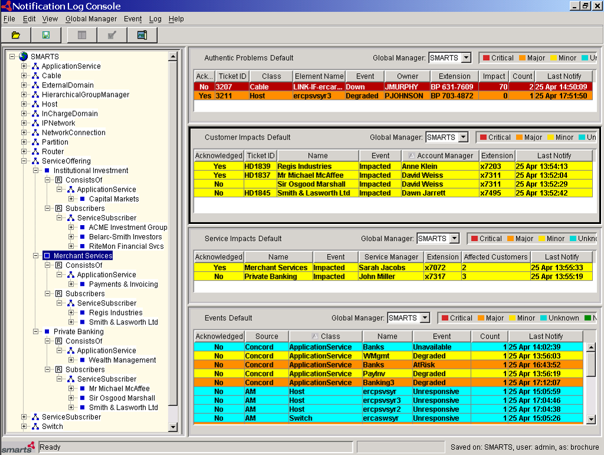
Task: Collapse the ServiceOffering tree node
Action: [24, 161]
